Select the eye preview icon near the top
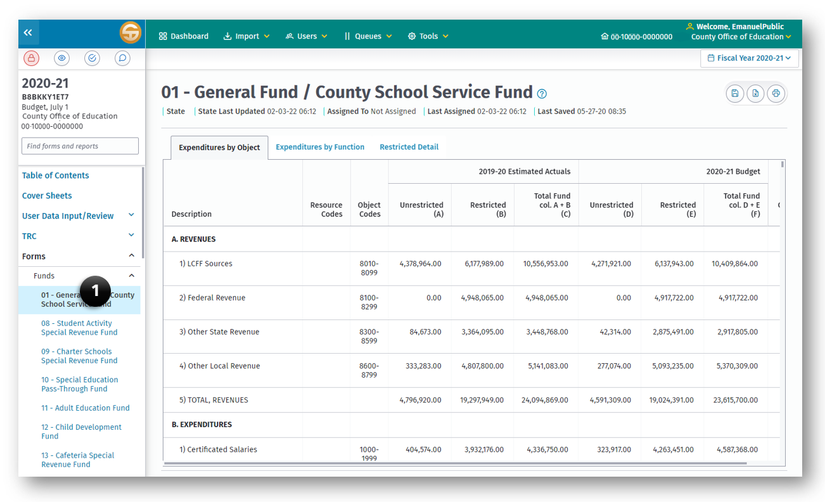The image size is (825, 502). [61, 58]
